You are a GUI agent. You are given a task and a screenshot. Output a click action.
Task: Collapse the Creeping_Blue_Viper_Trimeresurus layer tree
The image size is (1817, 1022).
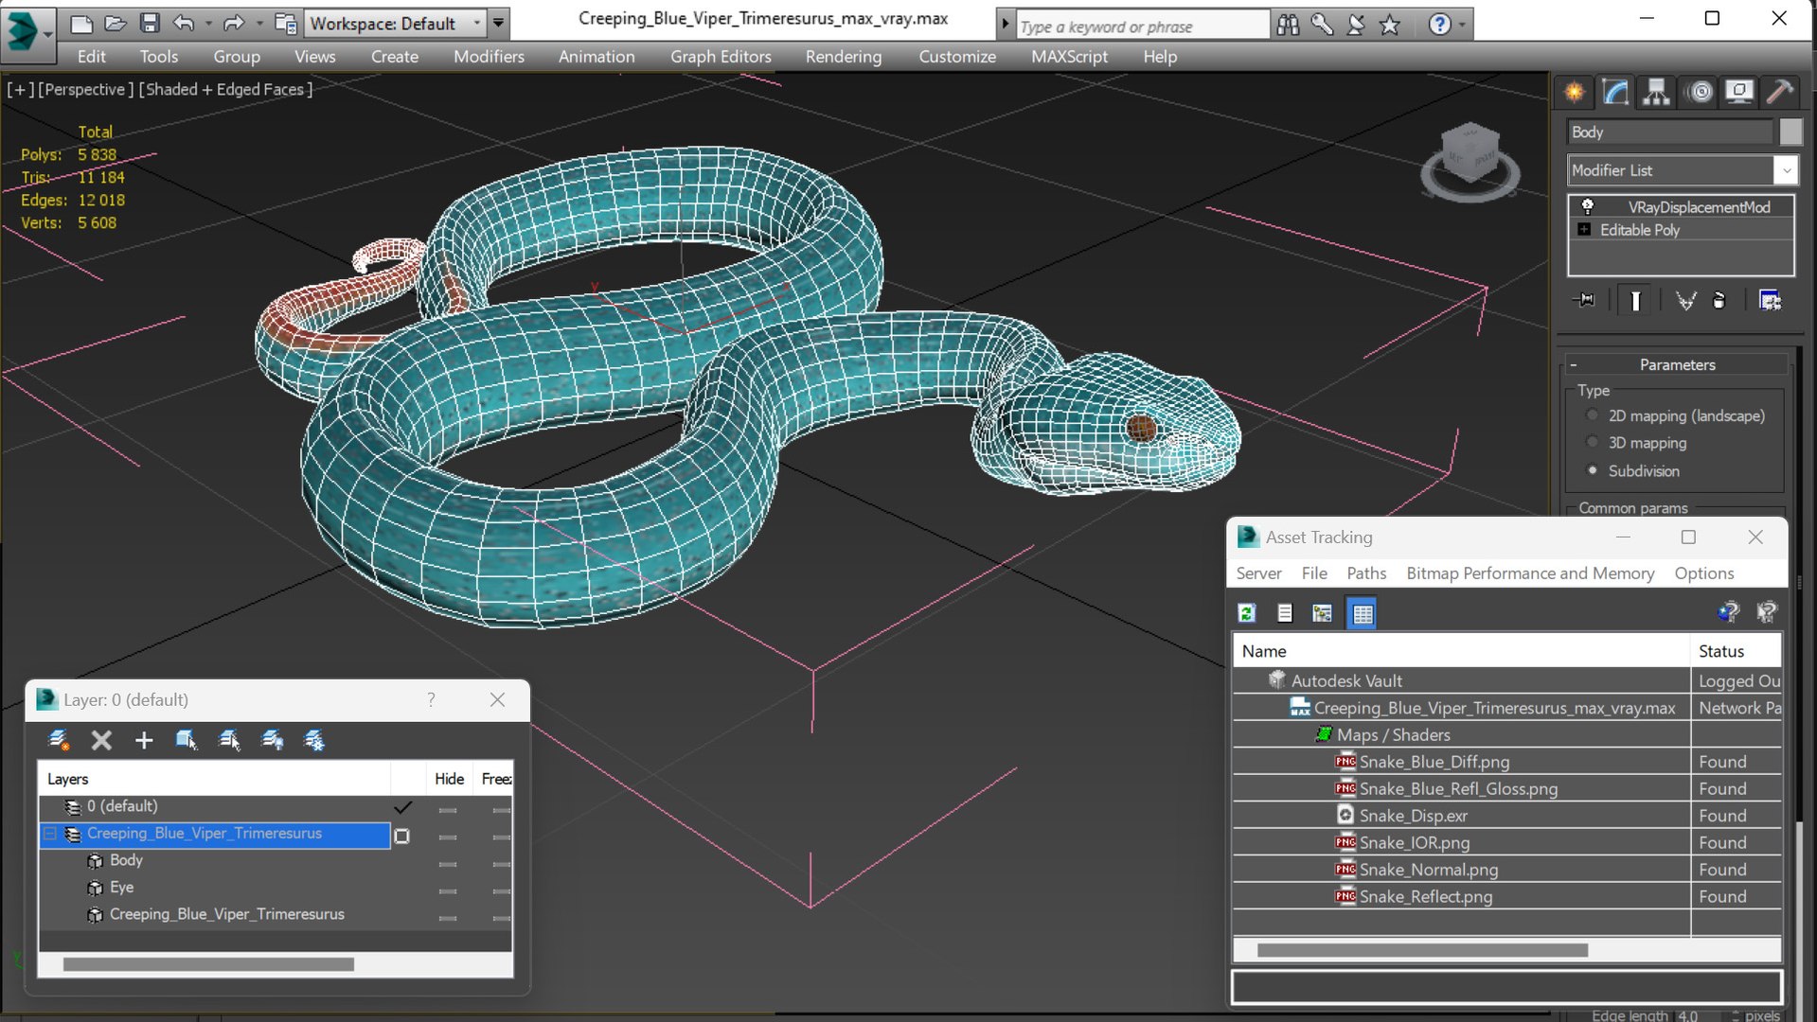point(50,834)
